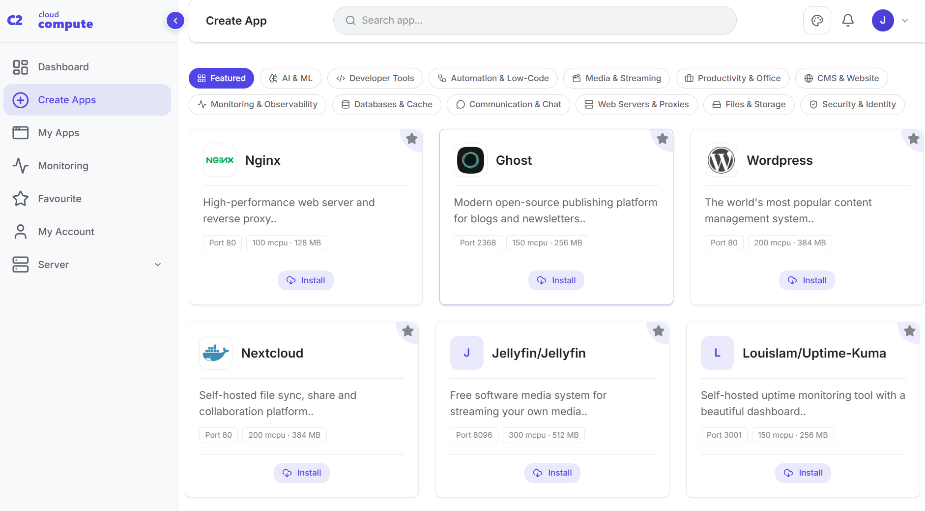
Task: Click the Wordpress card title
Action: [780, 160]
